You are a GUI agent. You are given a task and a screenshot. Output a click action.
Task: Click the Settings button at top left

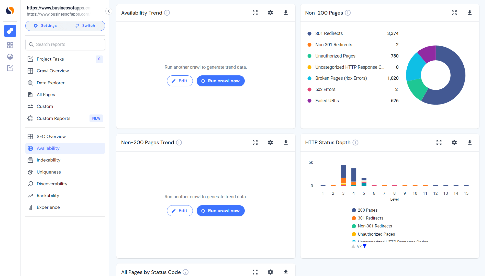coord(45,26)
